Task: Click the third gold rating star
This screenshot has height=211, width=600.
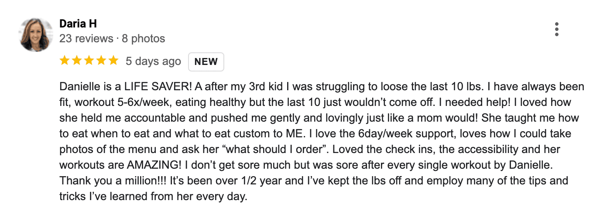Action: point(89,61)
